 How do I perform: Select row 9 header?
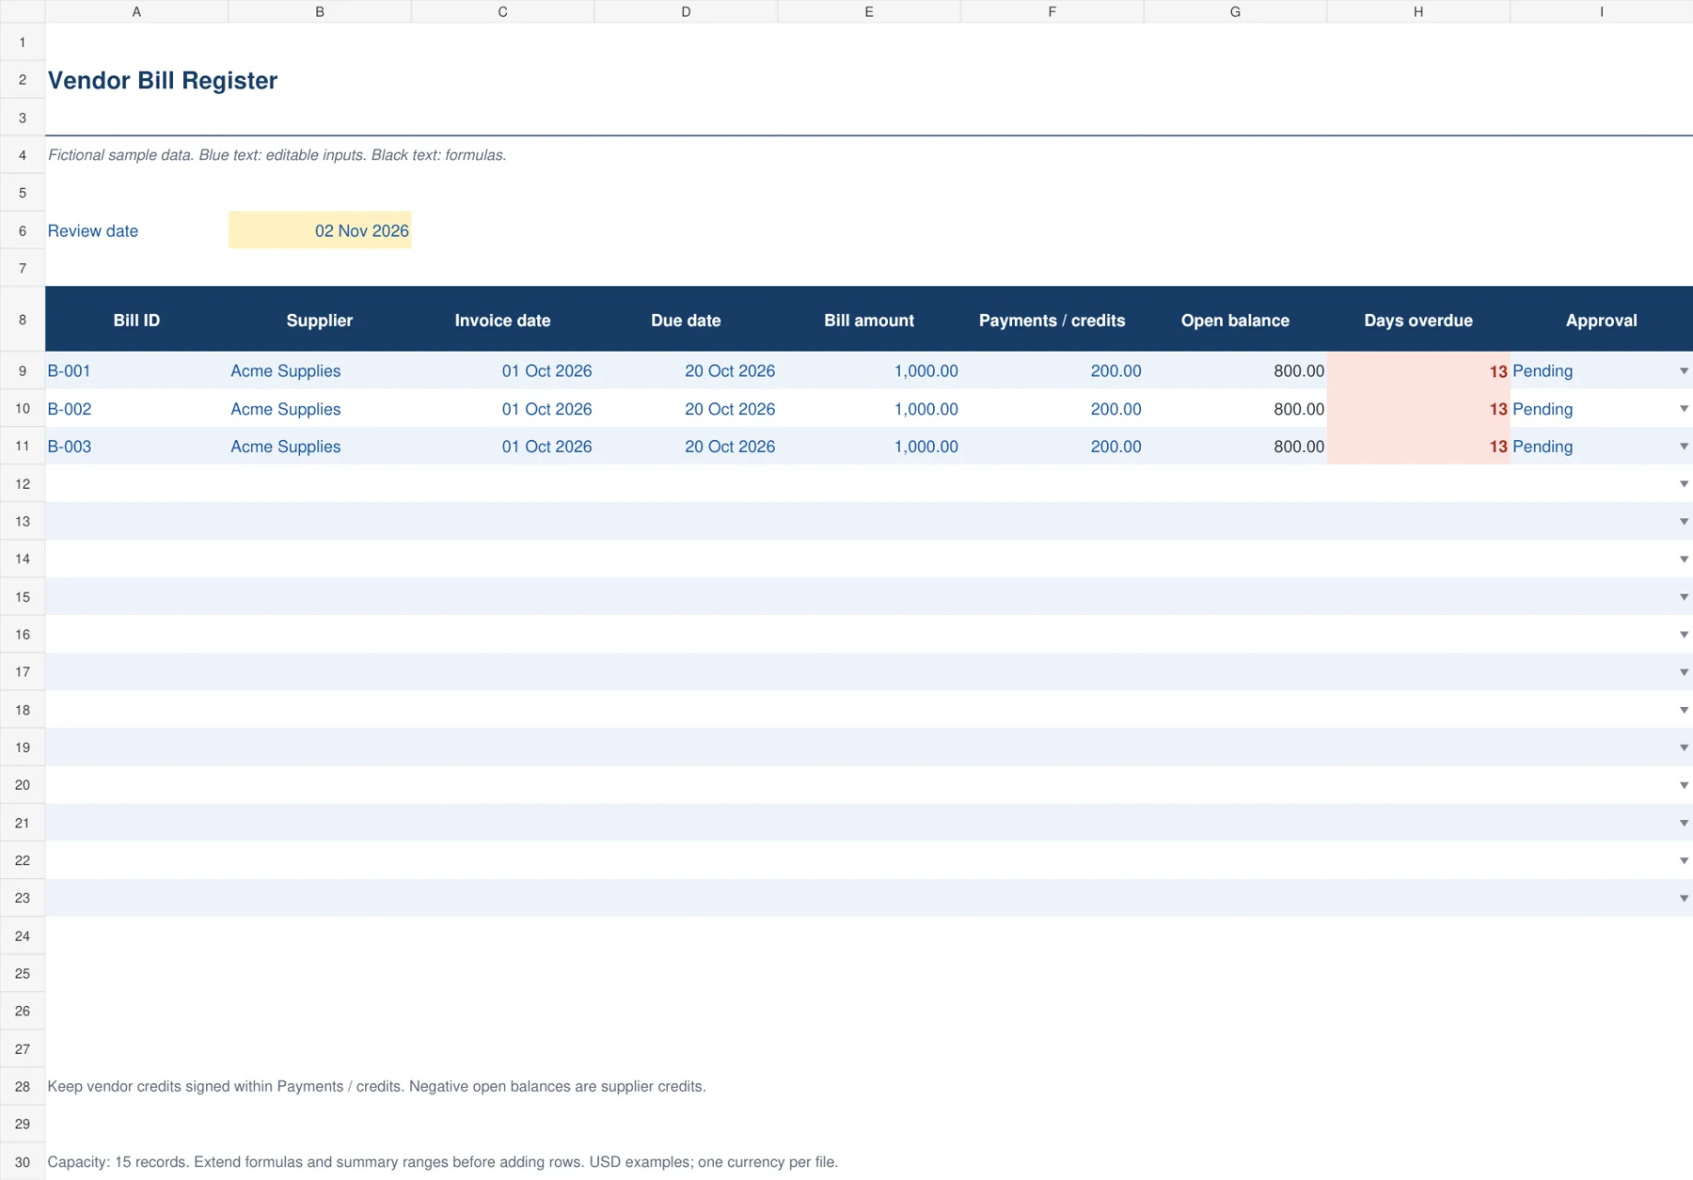tap(23, 371)
